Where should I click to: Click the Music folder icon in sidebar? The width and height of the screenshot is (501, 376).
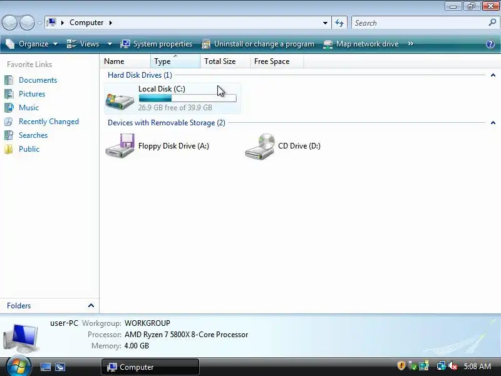coord(9,107)
